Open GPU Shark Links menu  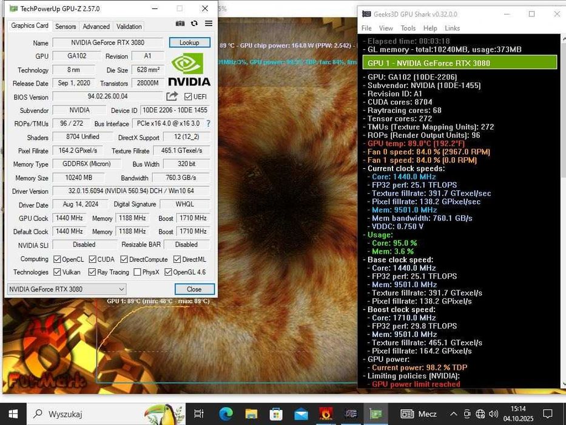(x=453, y=28)
